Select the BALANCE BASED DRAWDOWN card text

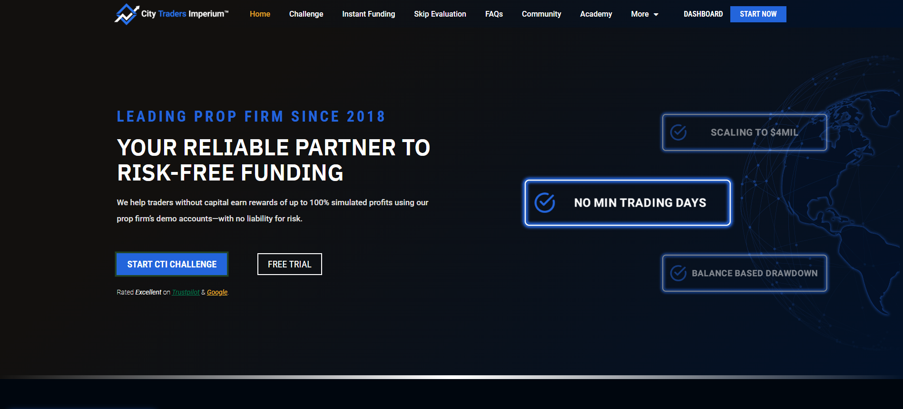(x=755, y=273)
